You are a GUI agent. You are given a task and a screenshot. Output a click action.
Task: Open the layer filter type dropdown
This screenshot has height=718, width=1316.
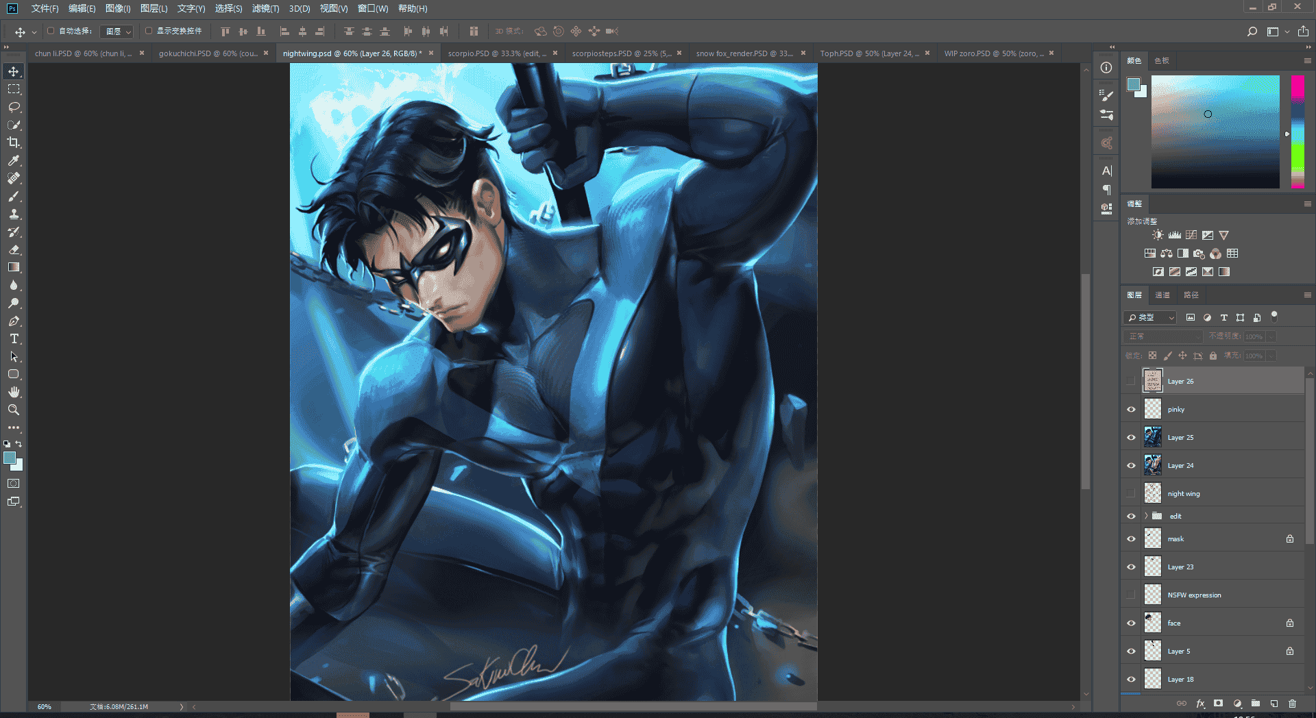point(1150,317)
